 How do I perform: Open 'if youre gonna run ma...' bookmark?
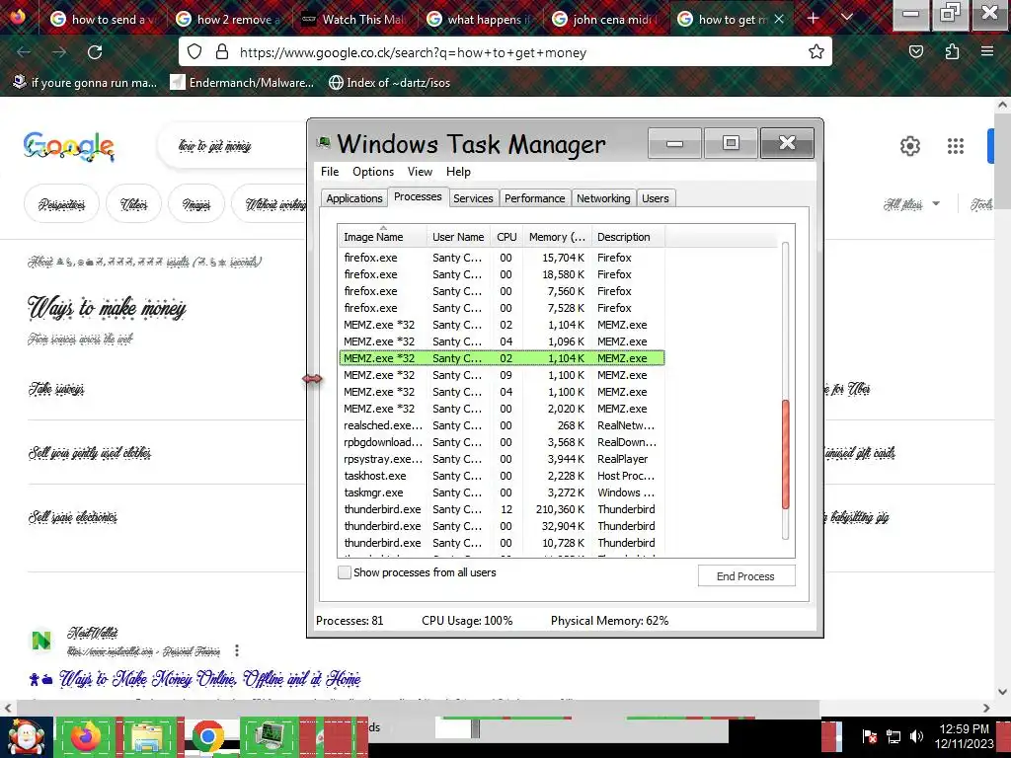point(85,83)
